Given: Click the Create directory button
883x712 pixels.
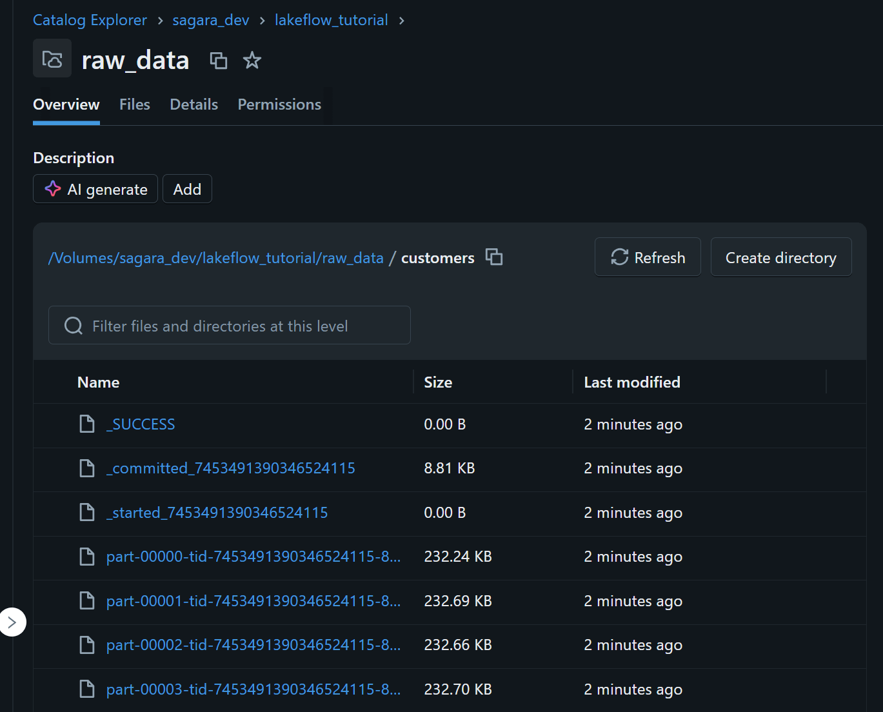Looking at the screenshot, I should pos(780,257).
